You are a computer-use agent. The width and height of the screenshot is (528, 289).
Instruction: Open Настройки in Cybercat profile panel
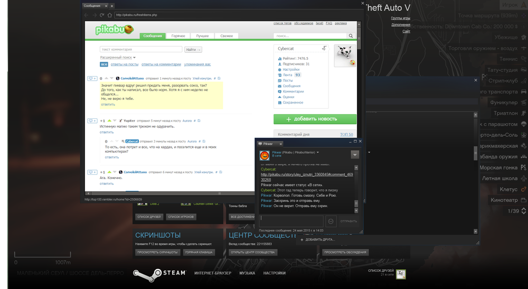tap(291, 69)
